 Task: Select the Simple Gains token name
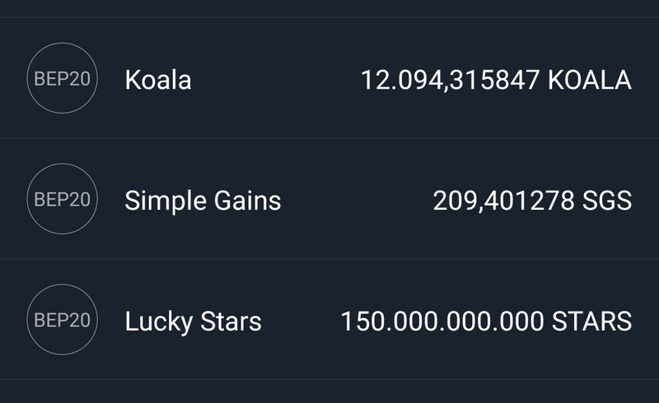click(x=203, y=200)
